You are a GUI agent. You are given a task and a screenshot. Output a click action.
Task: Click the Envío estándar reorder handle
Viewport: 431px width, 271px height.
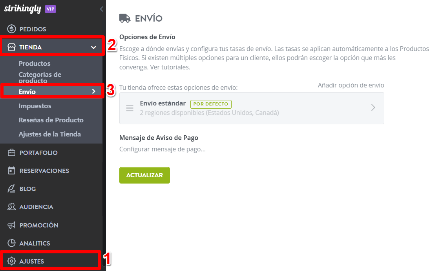130,108
